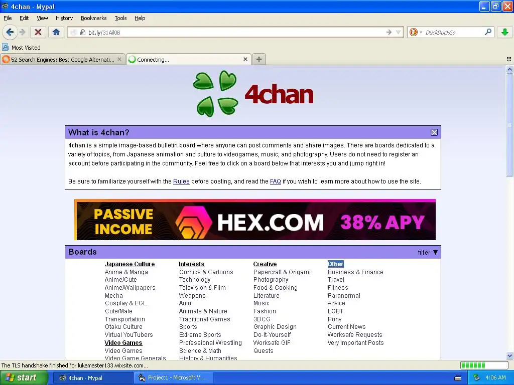This screenshot has width=514, height=385.
Task: Open the Worksafe Requests board
Action: (355, 335)
